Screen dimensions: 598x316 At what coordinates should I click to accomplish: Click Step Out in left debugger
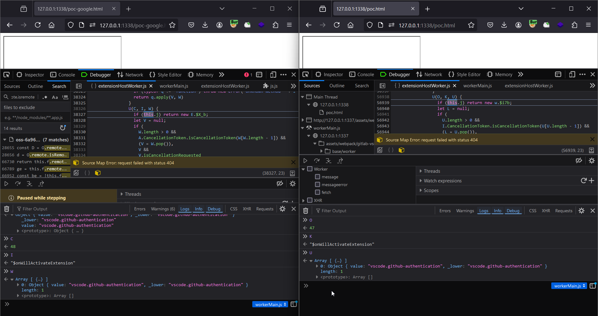[41, 184]
